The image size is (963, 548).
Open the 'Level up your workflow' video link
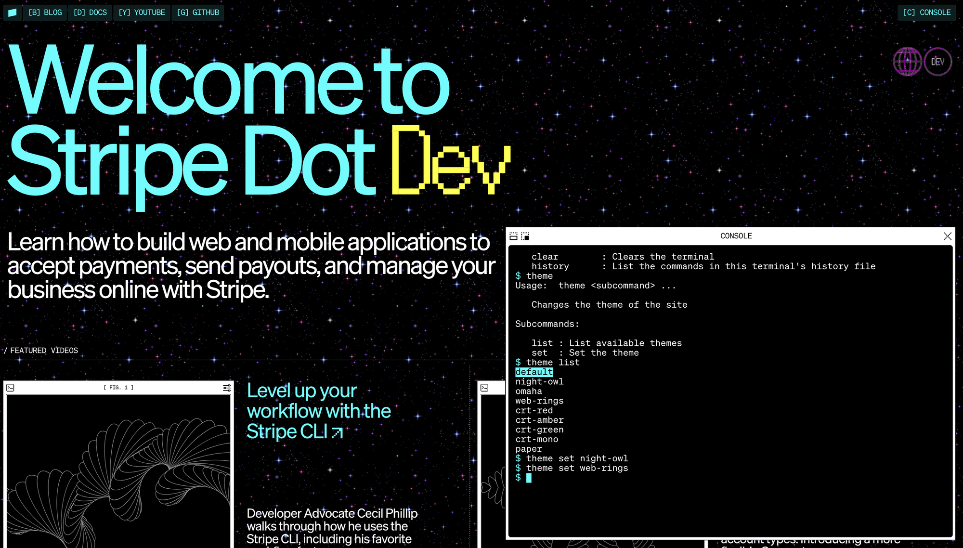click(318, 411)
